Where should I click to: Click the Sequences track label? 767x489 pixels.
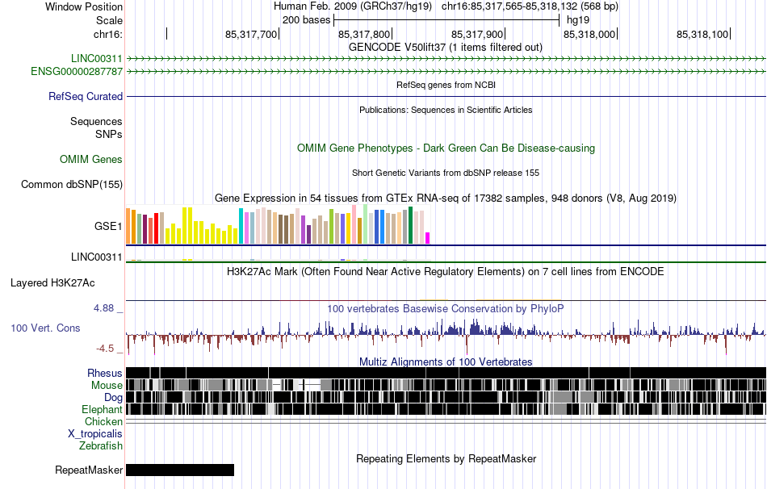coord(96,121)
